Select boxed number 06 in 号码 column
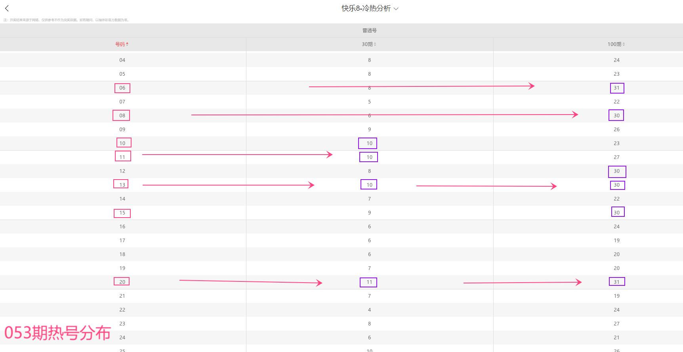The height and width of the screenshot is (352, 683). click(x=122, y=88)
